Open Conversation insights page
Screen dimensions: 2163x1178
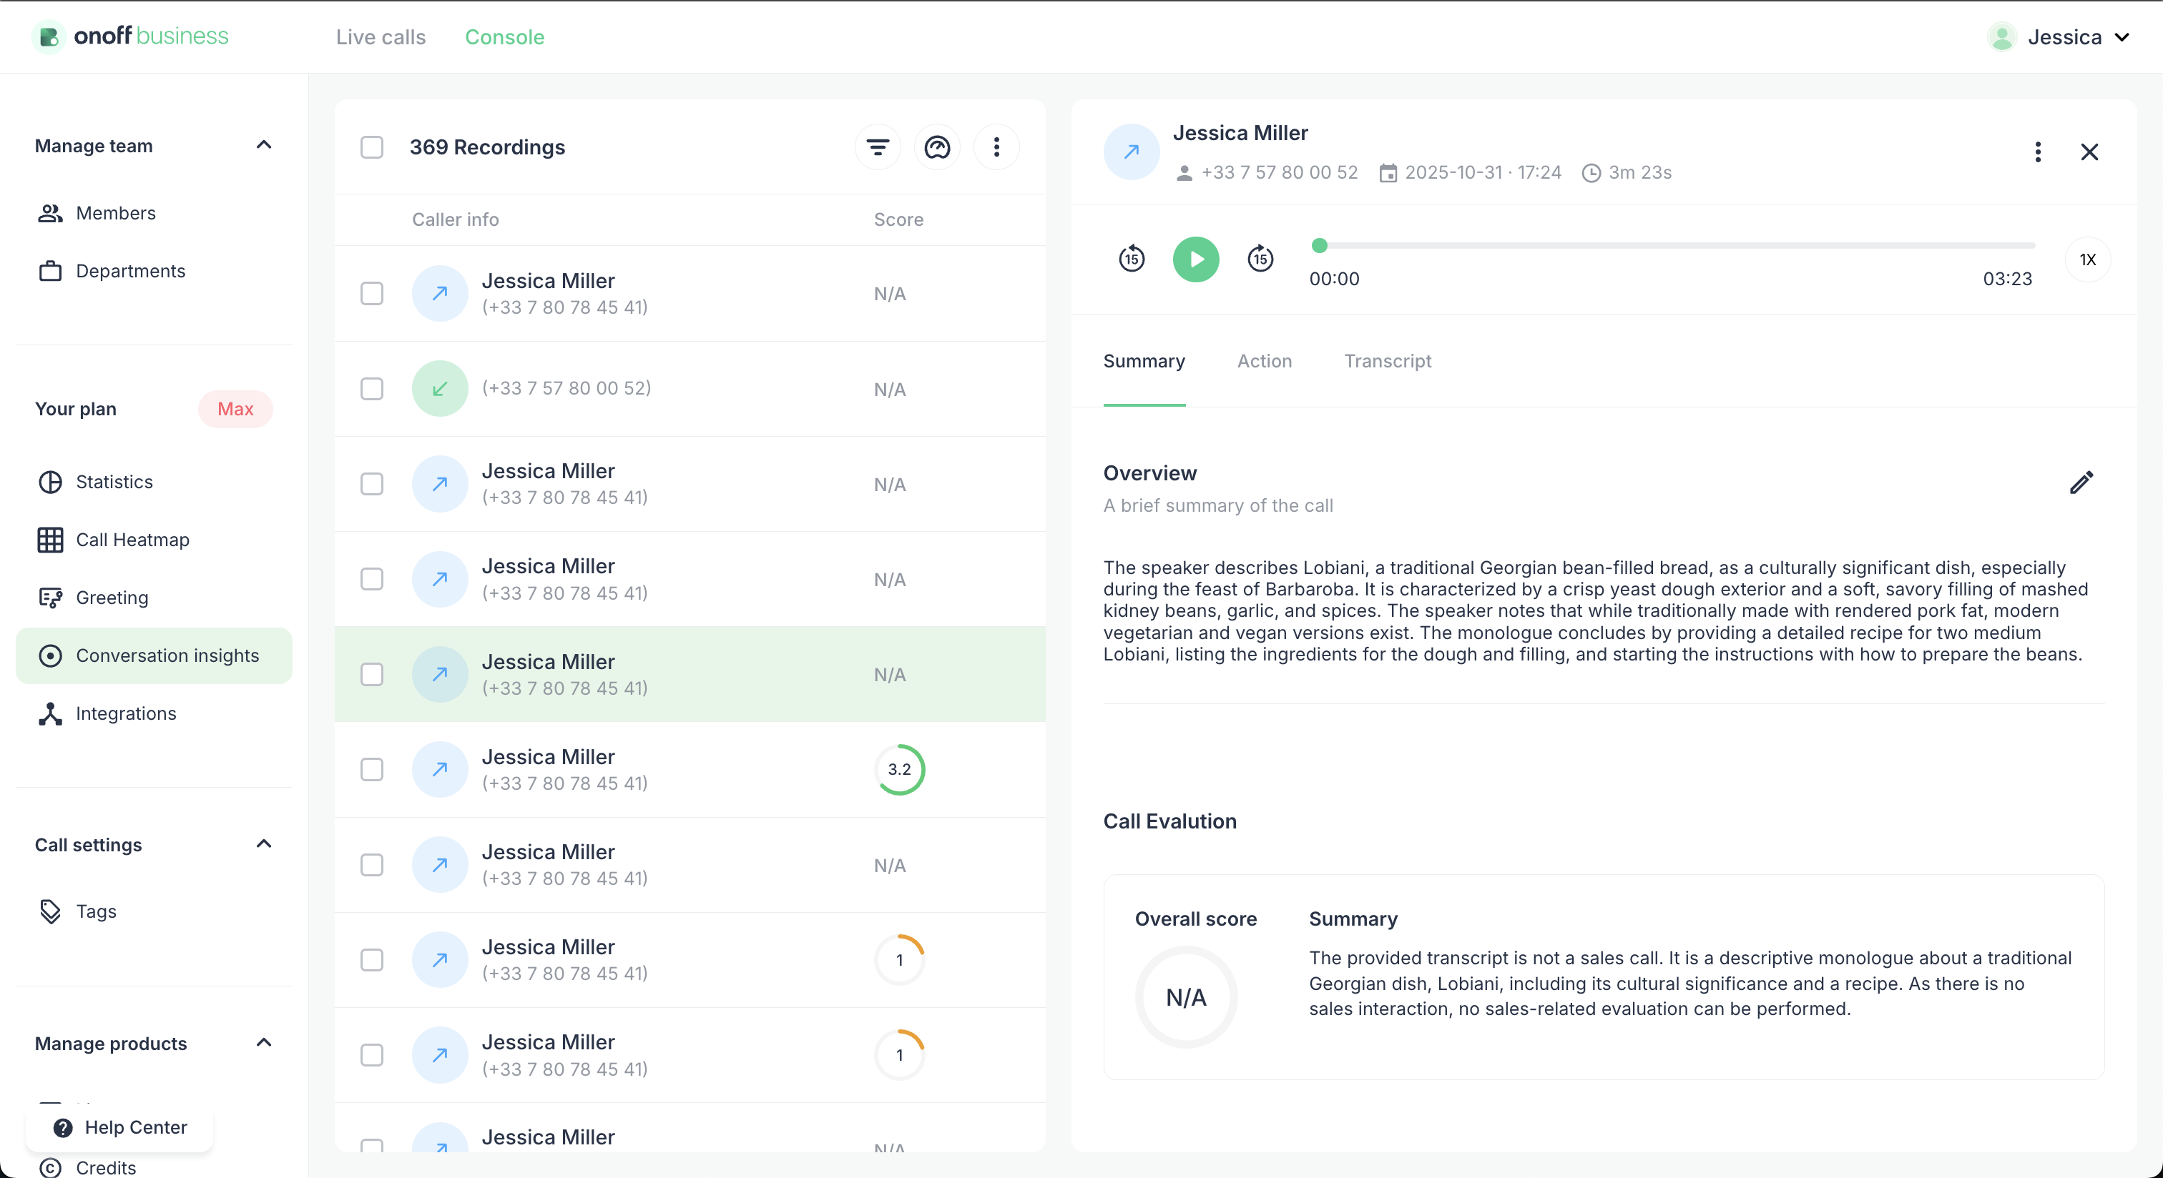pyautogui.click(x=154, y=655)
